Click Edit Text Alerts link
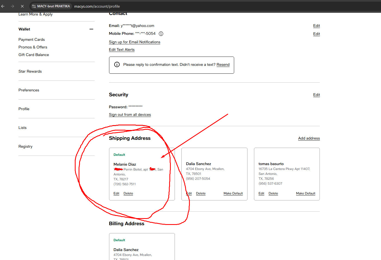Image resolution: width=381 pixels, height=260 pixels. [122, 49]
